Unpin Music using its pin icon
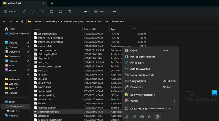 [28, 65]
